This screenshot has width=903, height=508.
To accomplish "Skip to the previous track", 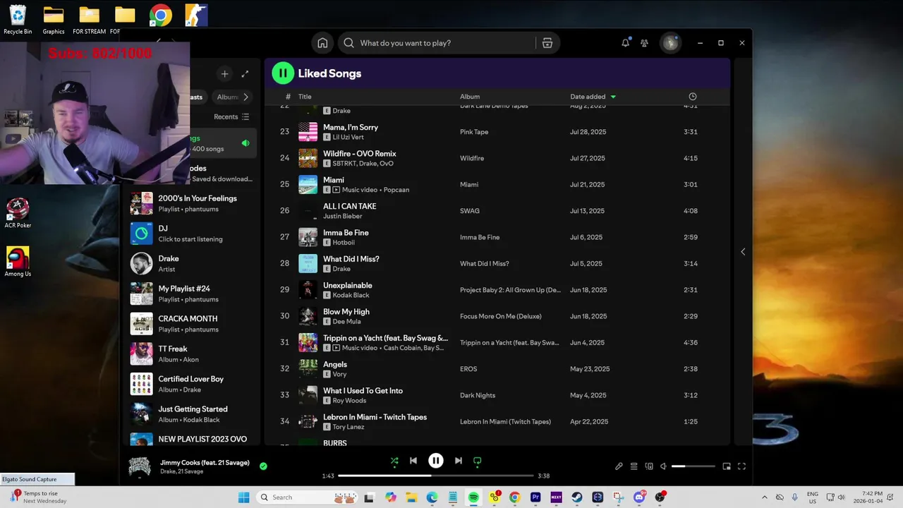I will pos(413,461).
